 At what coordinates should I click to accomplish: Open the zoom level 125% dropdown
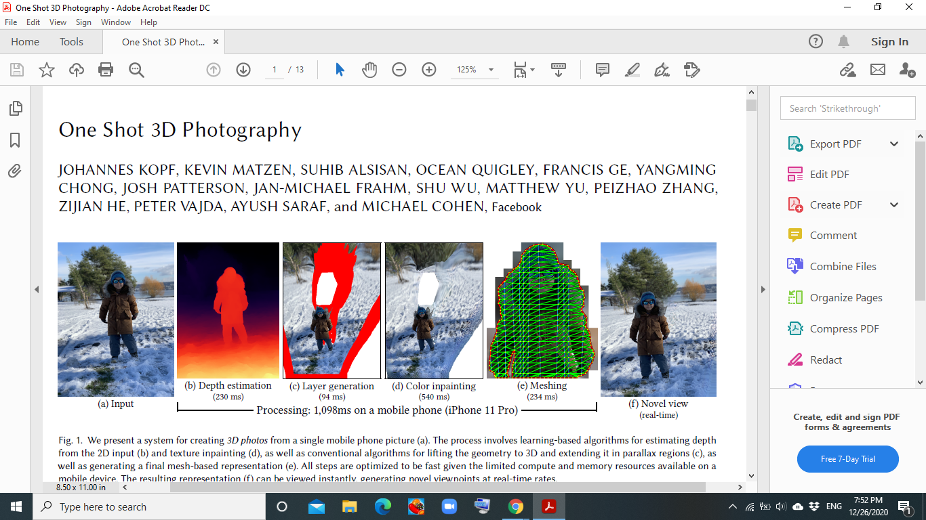point(491,70)
